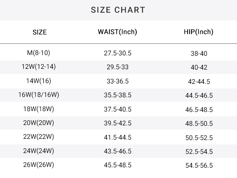Image resolution: width=237 pixels, height=178 pixels.
Task: Select the WAIST(Inch) column header
Action: click(117, 32)
